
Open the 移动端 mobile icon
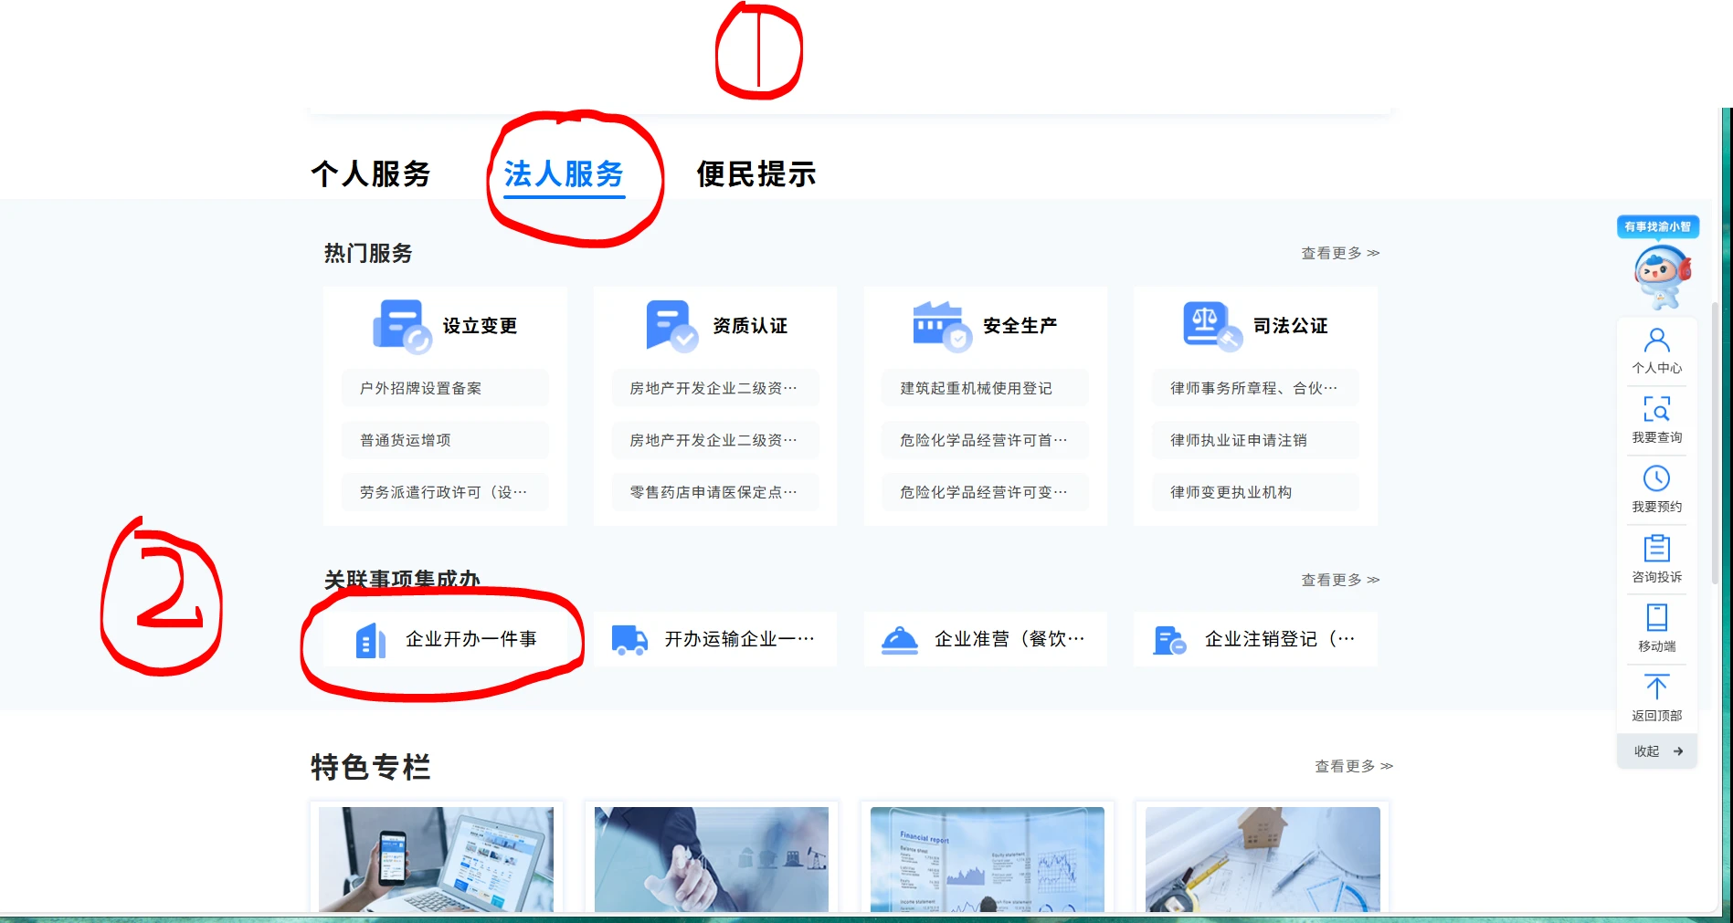[1656, 618]
